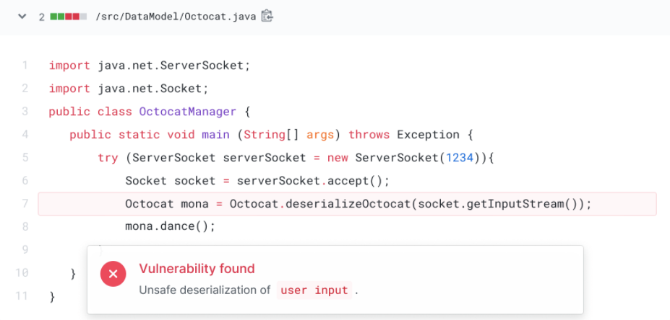Viewport: 670px width, 320px height.
Task: Select line number 3
Action: pos(25,112)
